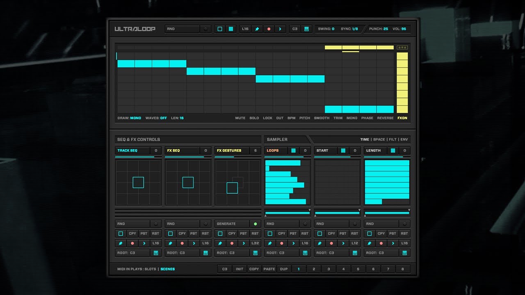
Task: Click the pin icon under FX Seq
Action: [x=170, y=243]
